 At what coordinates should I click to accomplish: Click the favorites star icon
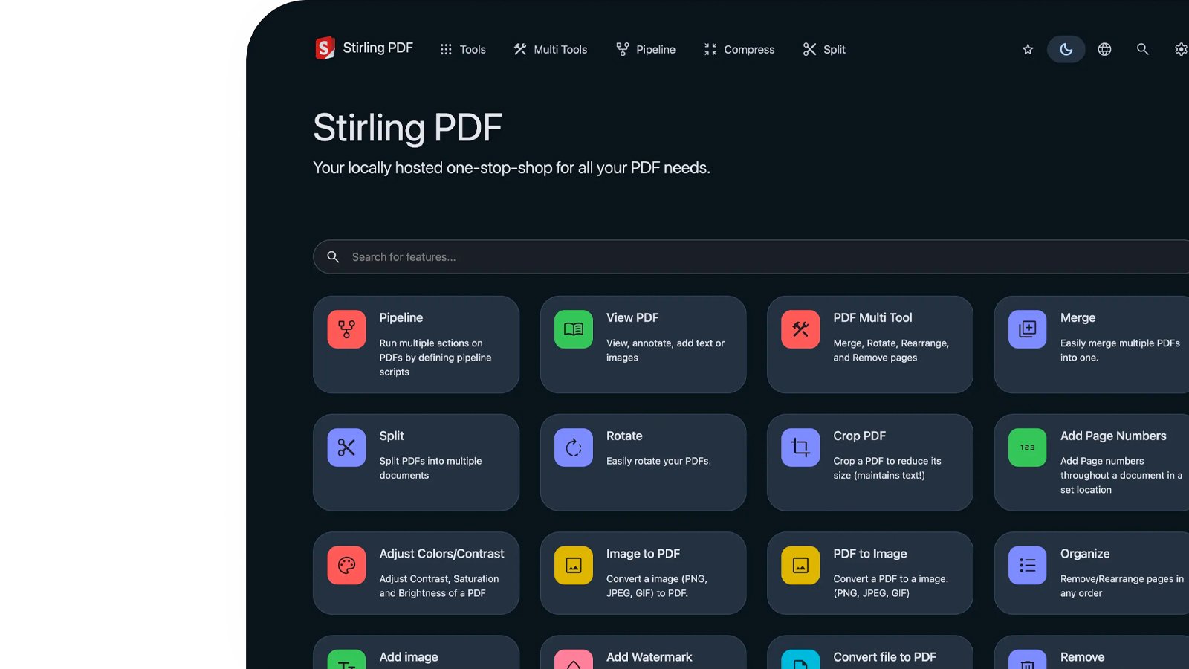[x=1028, y=49]
